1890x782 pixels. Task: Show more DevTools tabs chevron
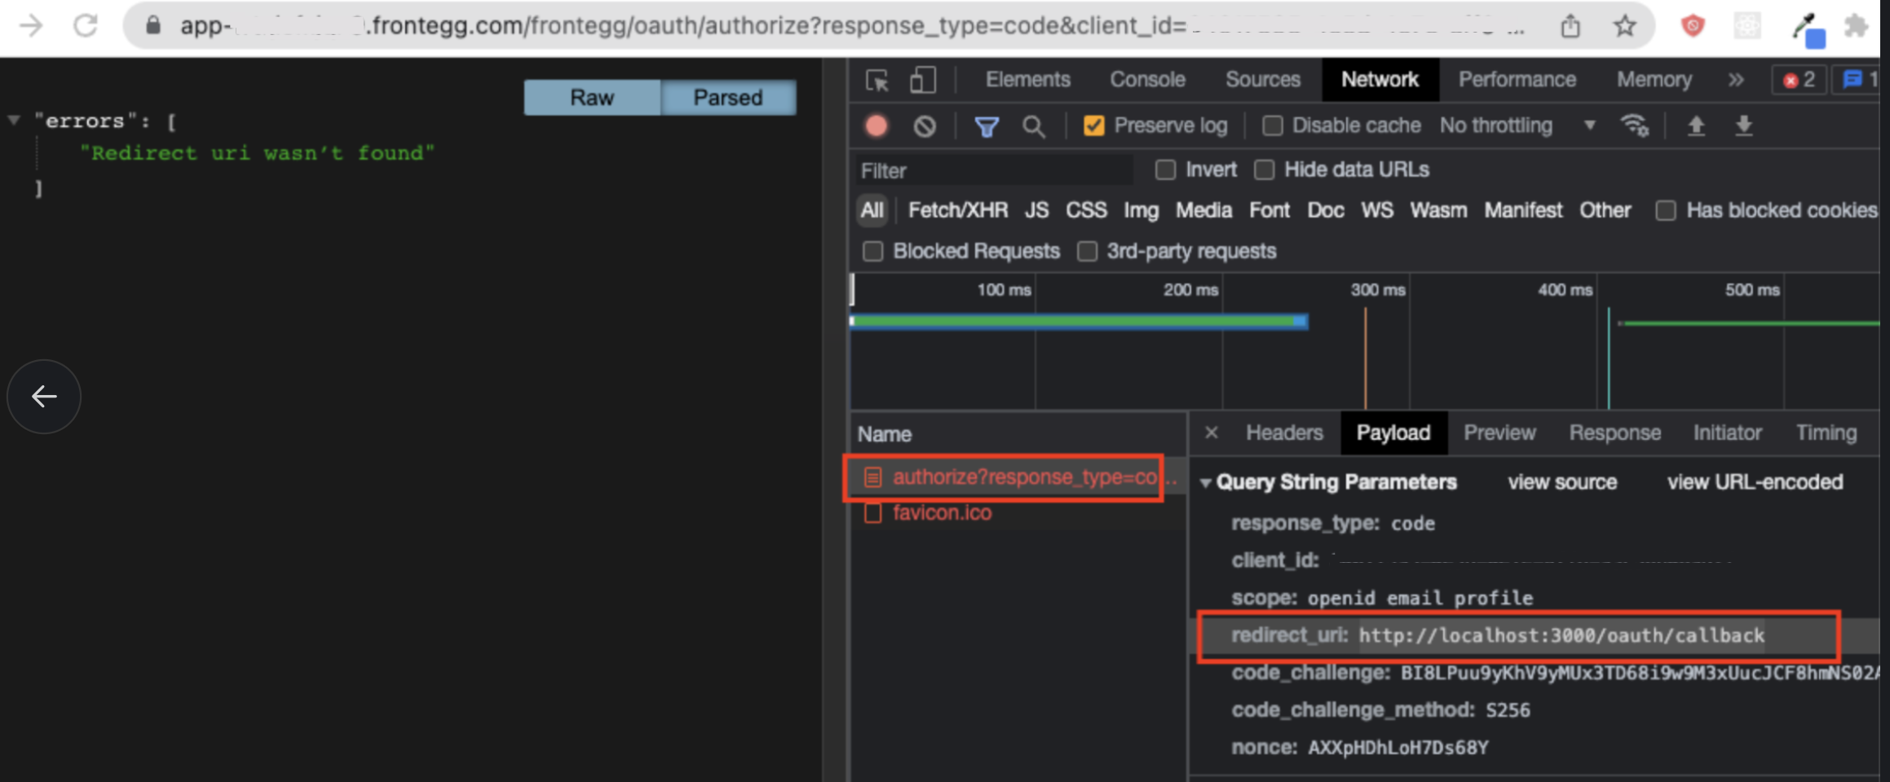pos(1735,80)
